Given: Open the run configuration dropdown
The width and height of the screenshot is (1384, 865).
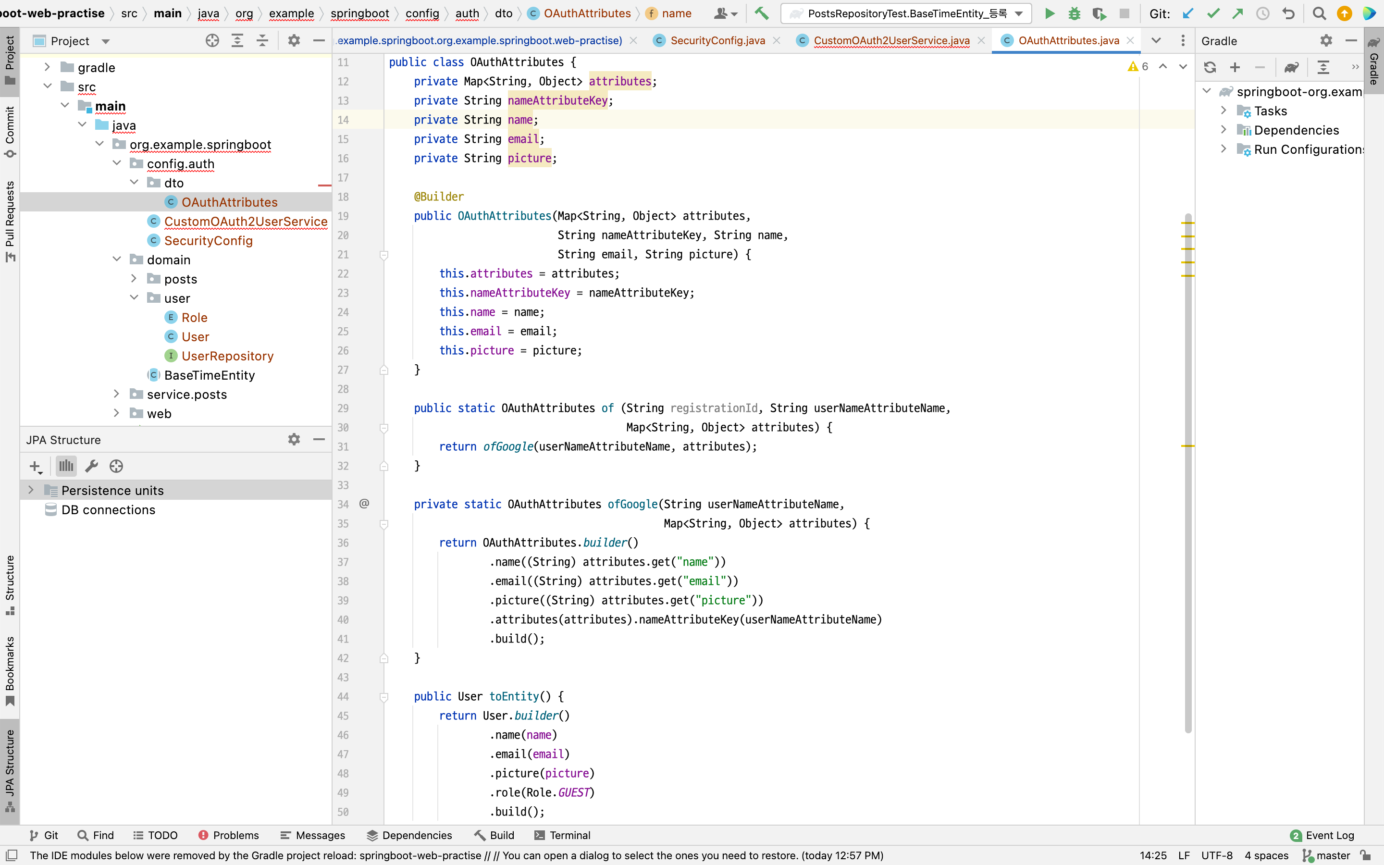Looking at the screenshot, I should click(x=906, y=13).
